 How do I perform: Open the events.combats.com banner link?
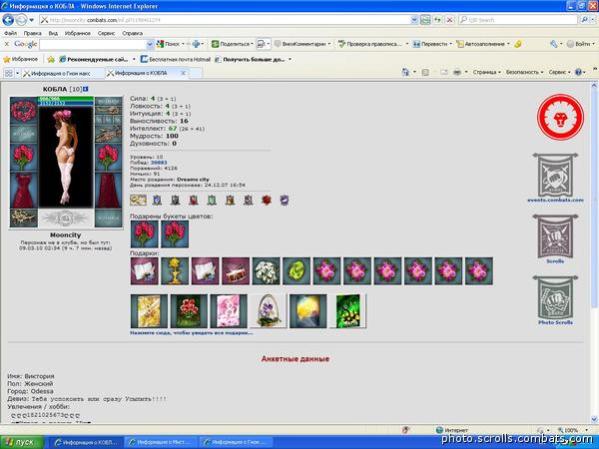click(555, 178)
